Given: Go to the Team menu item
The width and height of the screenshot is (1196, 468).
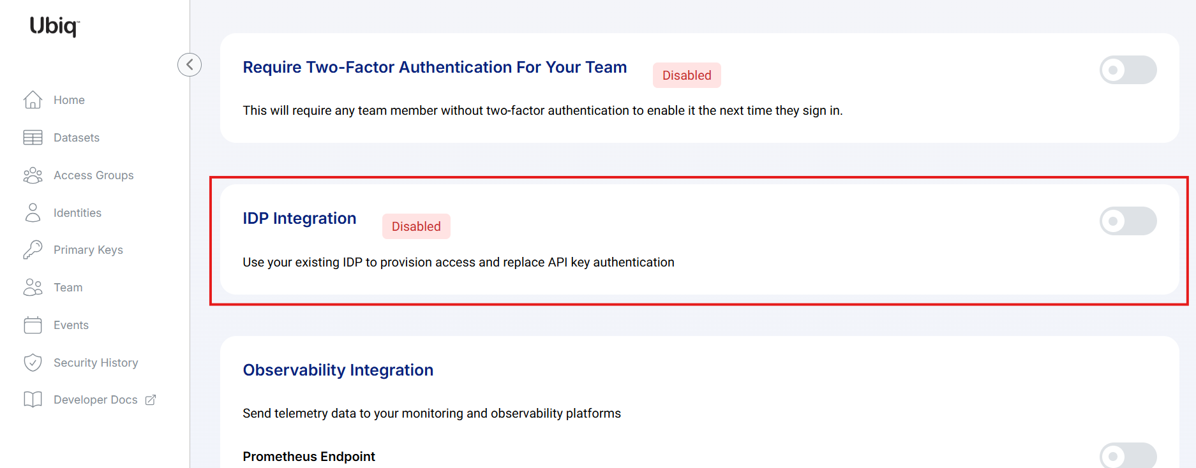Looking at the screenshot, I should 68,288.
